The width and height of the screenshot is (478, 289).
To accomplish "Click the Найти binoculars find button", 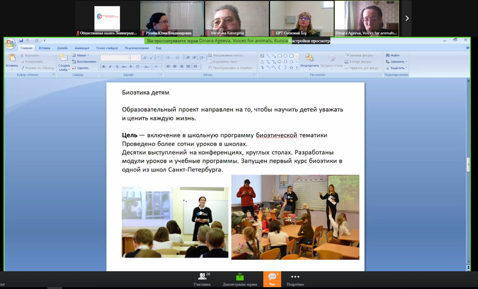I will (x=393, y=55).
